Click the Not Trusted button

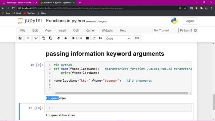(161, 31)
